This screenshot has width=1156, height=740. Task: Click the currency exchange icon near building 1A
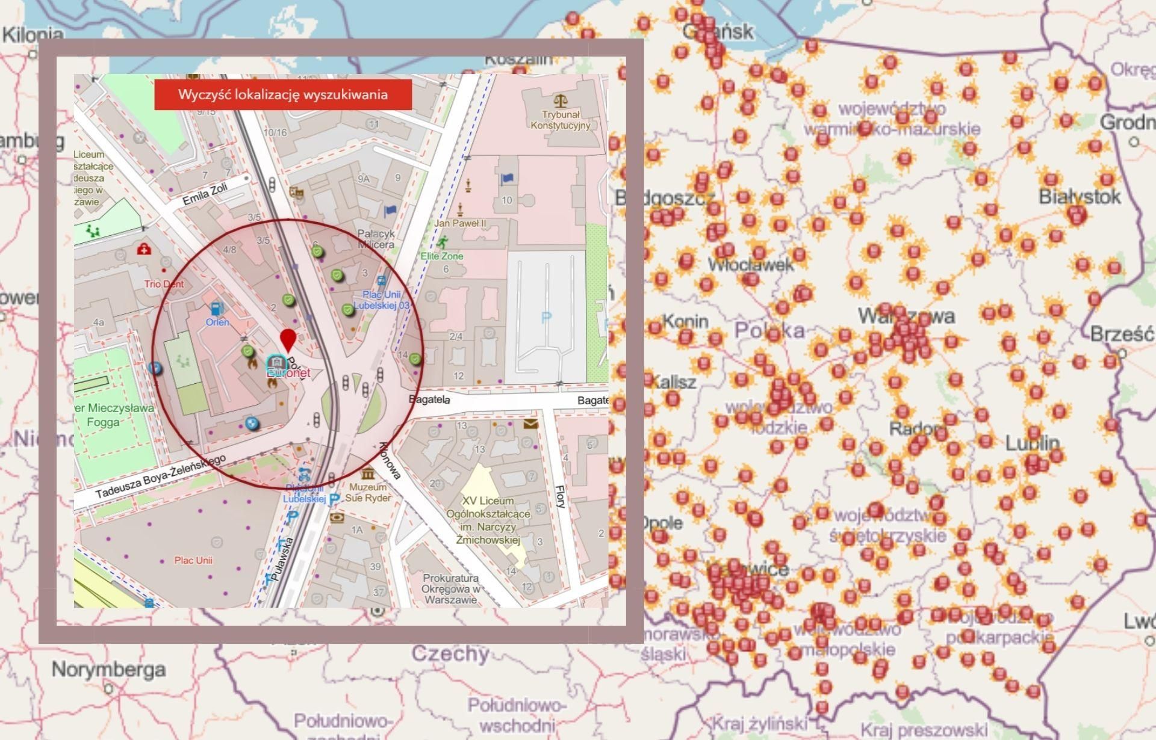point(337,517)
